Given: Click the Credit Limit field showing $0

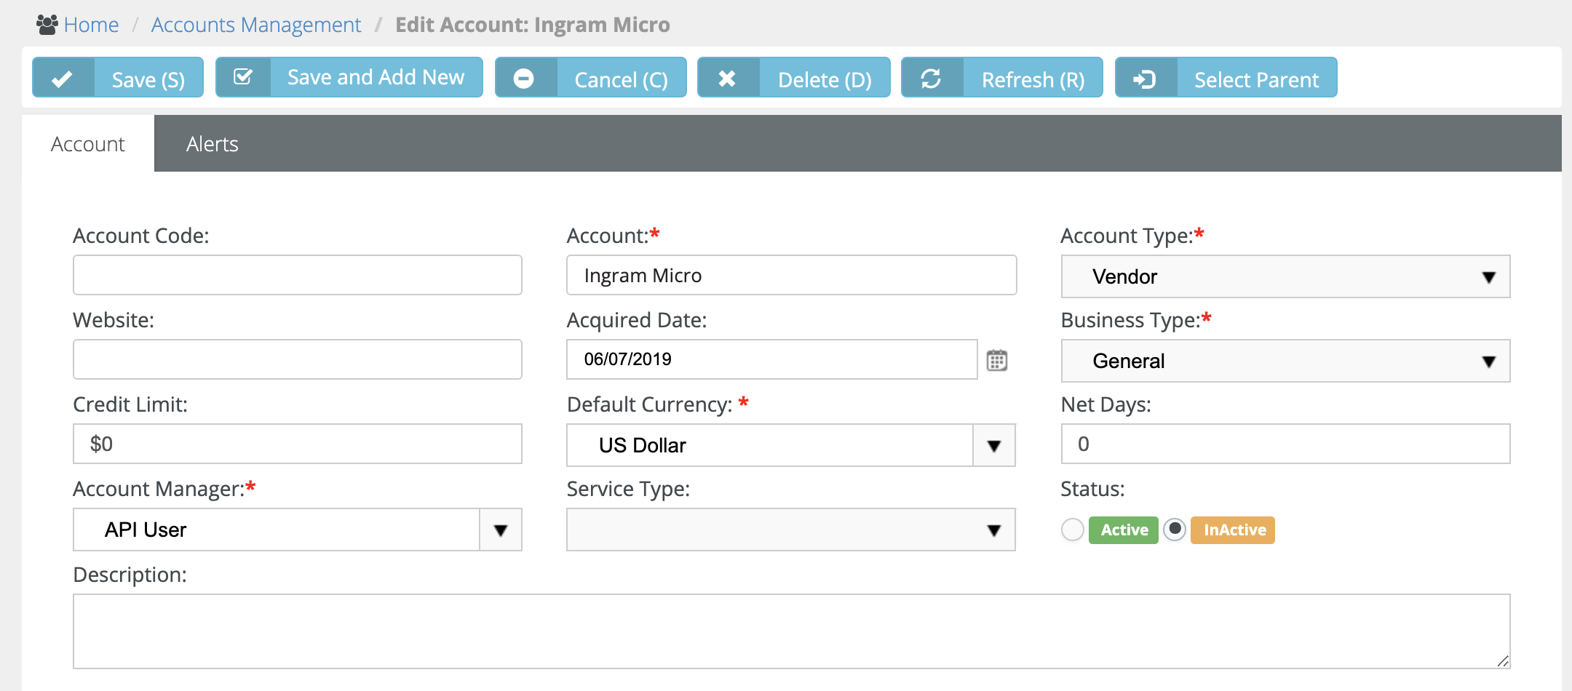Looking at the screenshot, I should [298, 444].
